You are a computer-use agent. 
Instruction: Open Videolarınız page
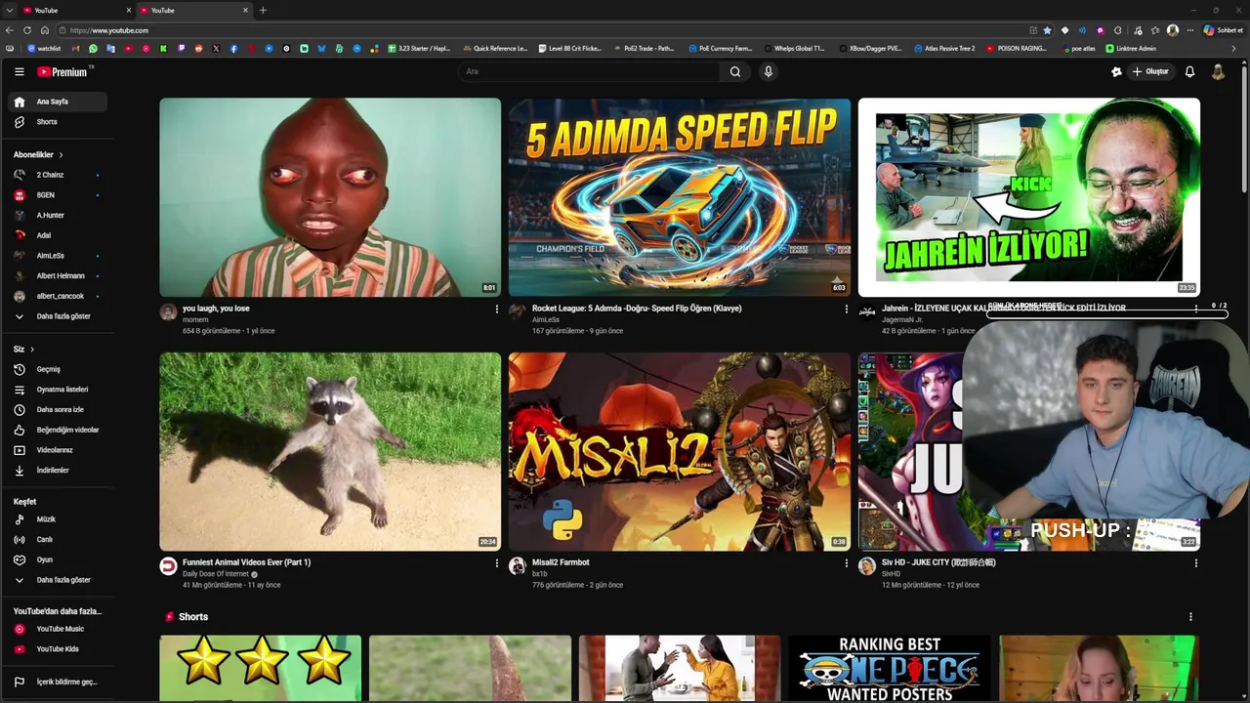pyautogui.click(x=58, y=450)
